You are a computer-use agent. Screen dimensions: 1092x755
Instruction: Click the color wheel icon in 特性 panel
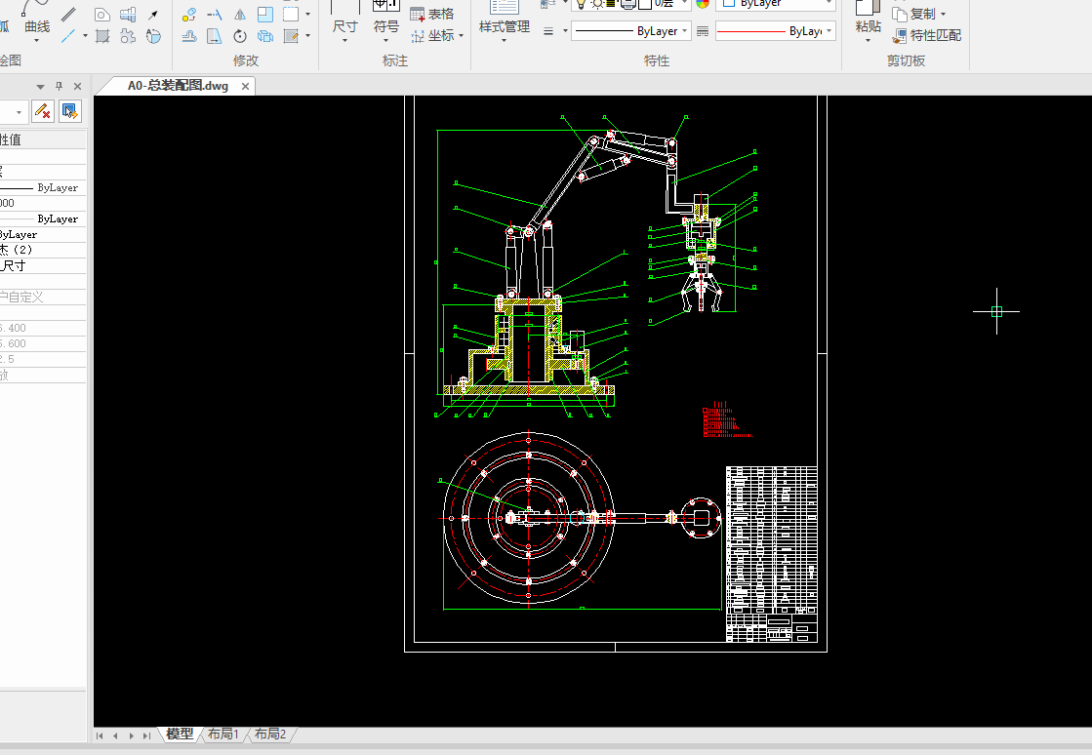tap(703, 3)
